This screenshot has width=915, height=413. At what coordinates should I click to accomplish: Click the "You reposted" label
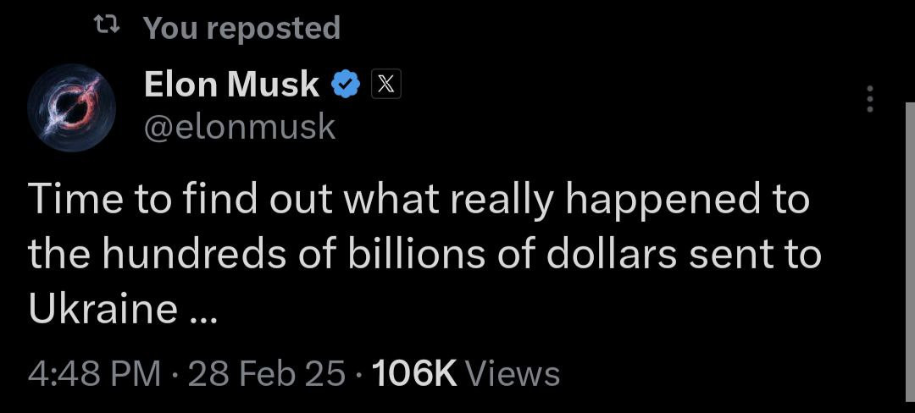pos(241,28)
